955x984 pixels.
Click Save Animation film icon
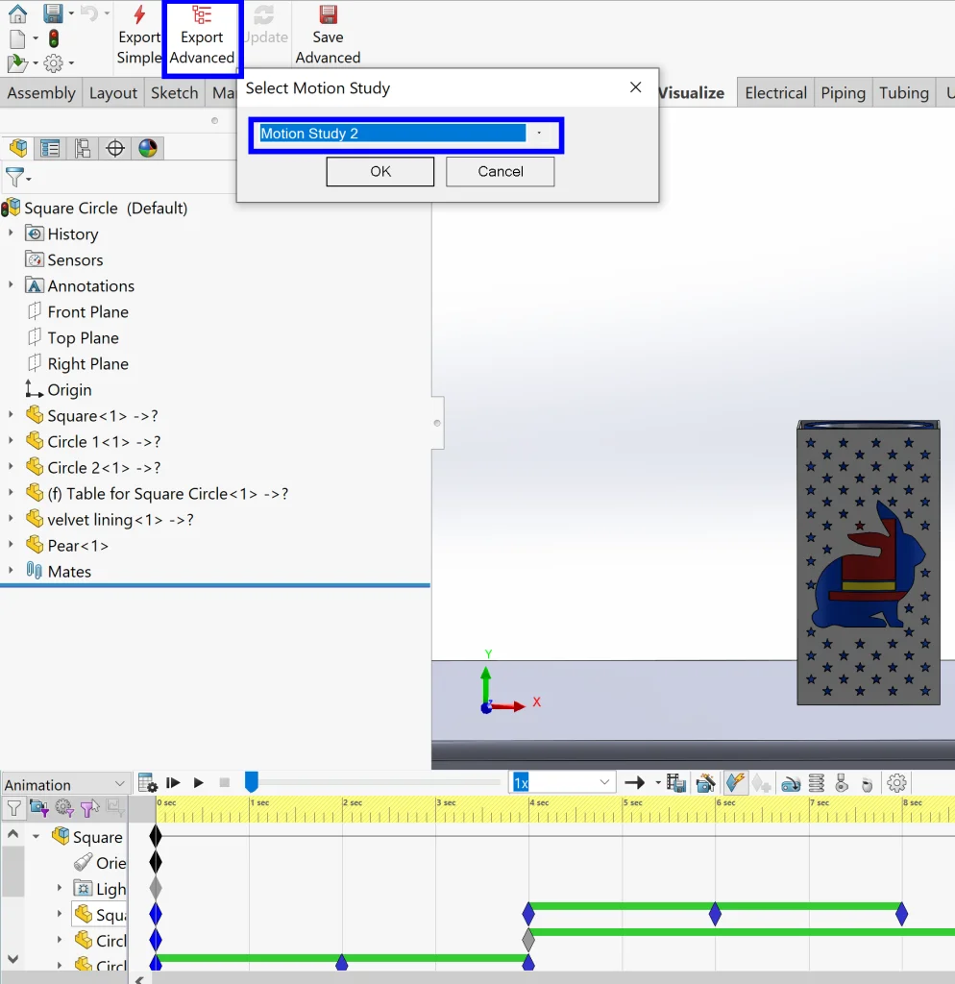[x=676, y=782]
